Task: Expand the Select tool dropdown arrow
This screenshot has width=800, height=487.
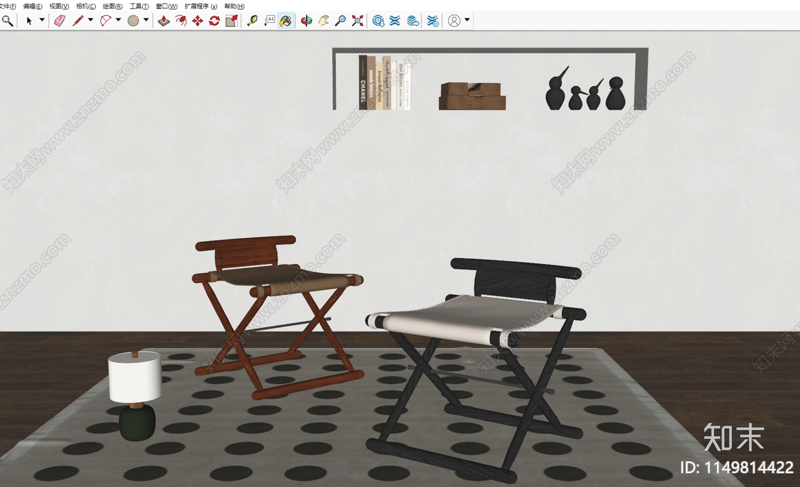Action: [42, 20]
